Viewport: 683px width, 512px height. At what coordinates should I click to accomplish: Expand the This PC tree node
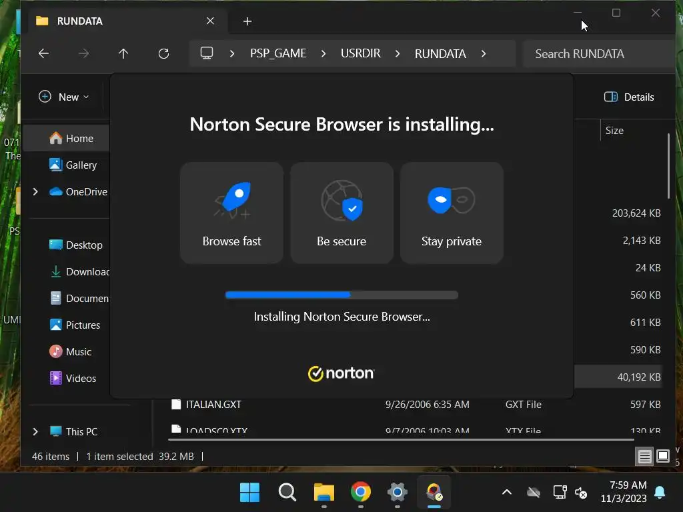(36, 431)
